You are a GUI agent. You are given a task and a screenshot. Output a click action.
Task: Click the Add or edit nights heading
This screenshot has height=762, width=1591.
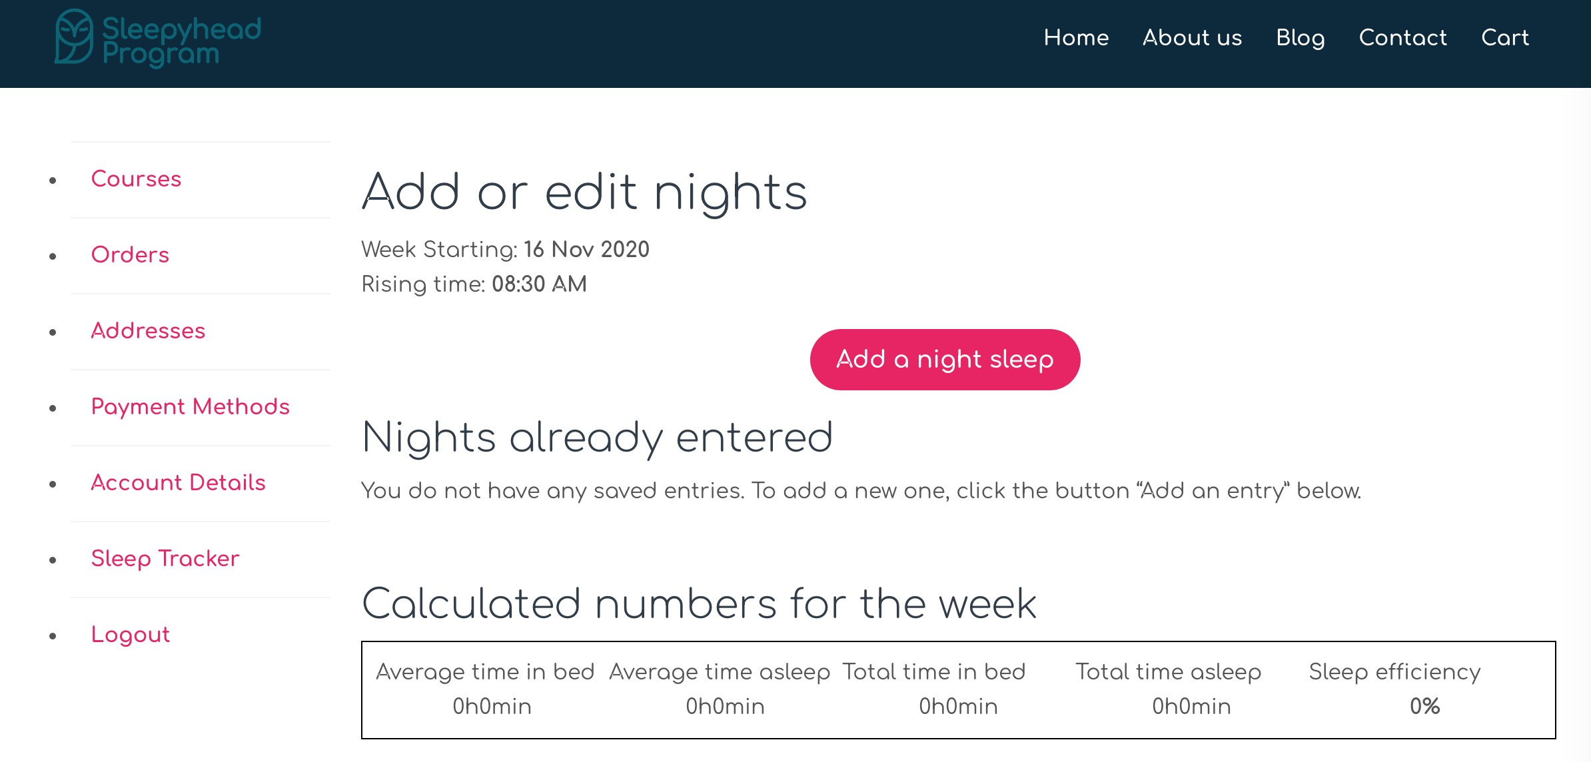584,192
